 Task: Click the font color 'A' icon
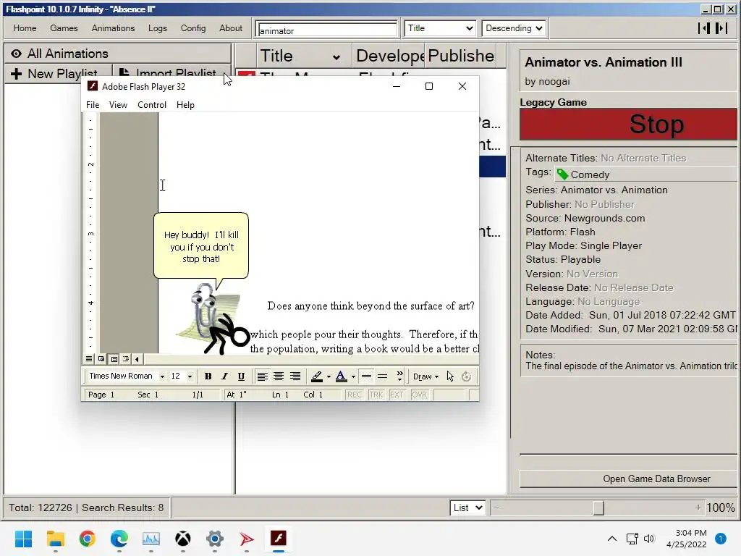[341, 376]
